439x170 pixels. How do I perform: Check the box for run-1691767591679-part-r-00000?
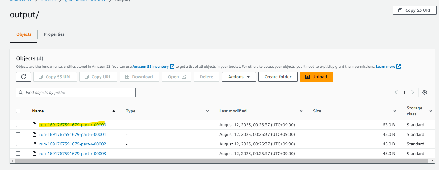(x=18, y=125)
